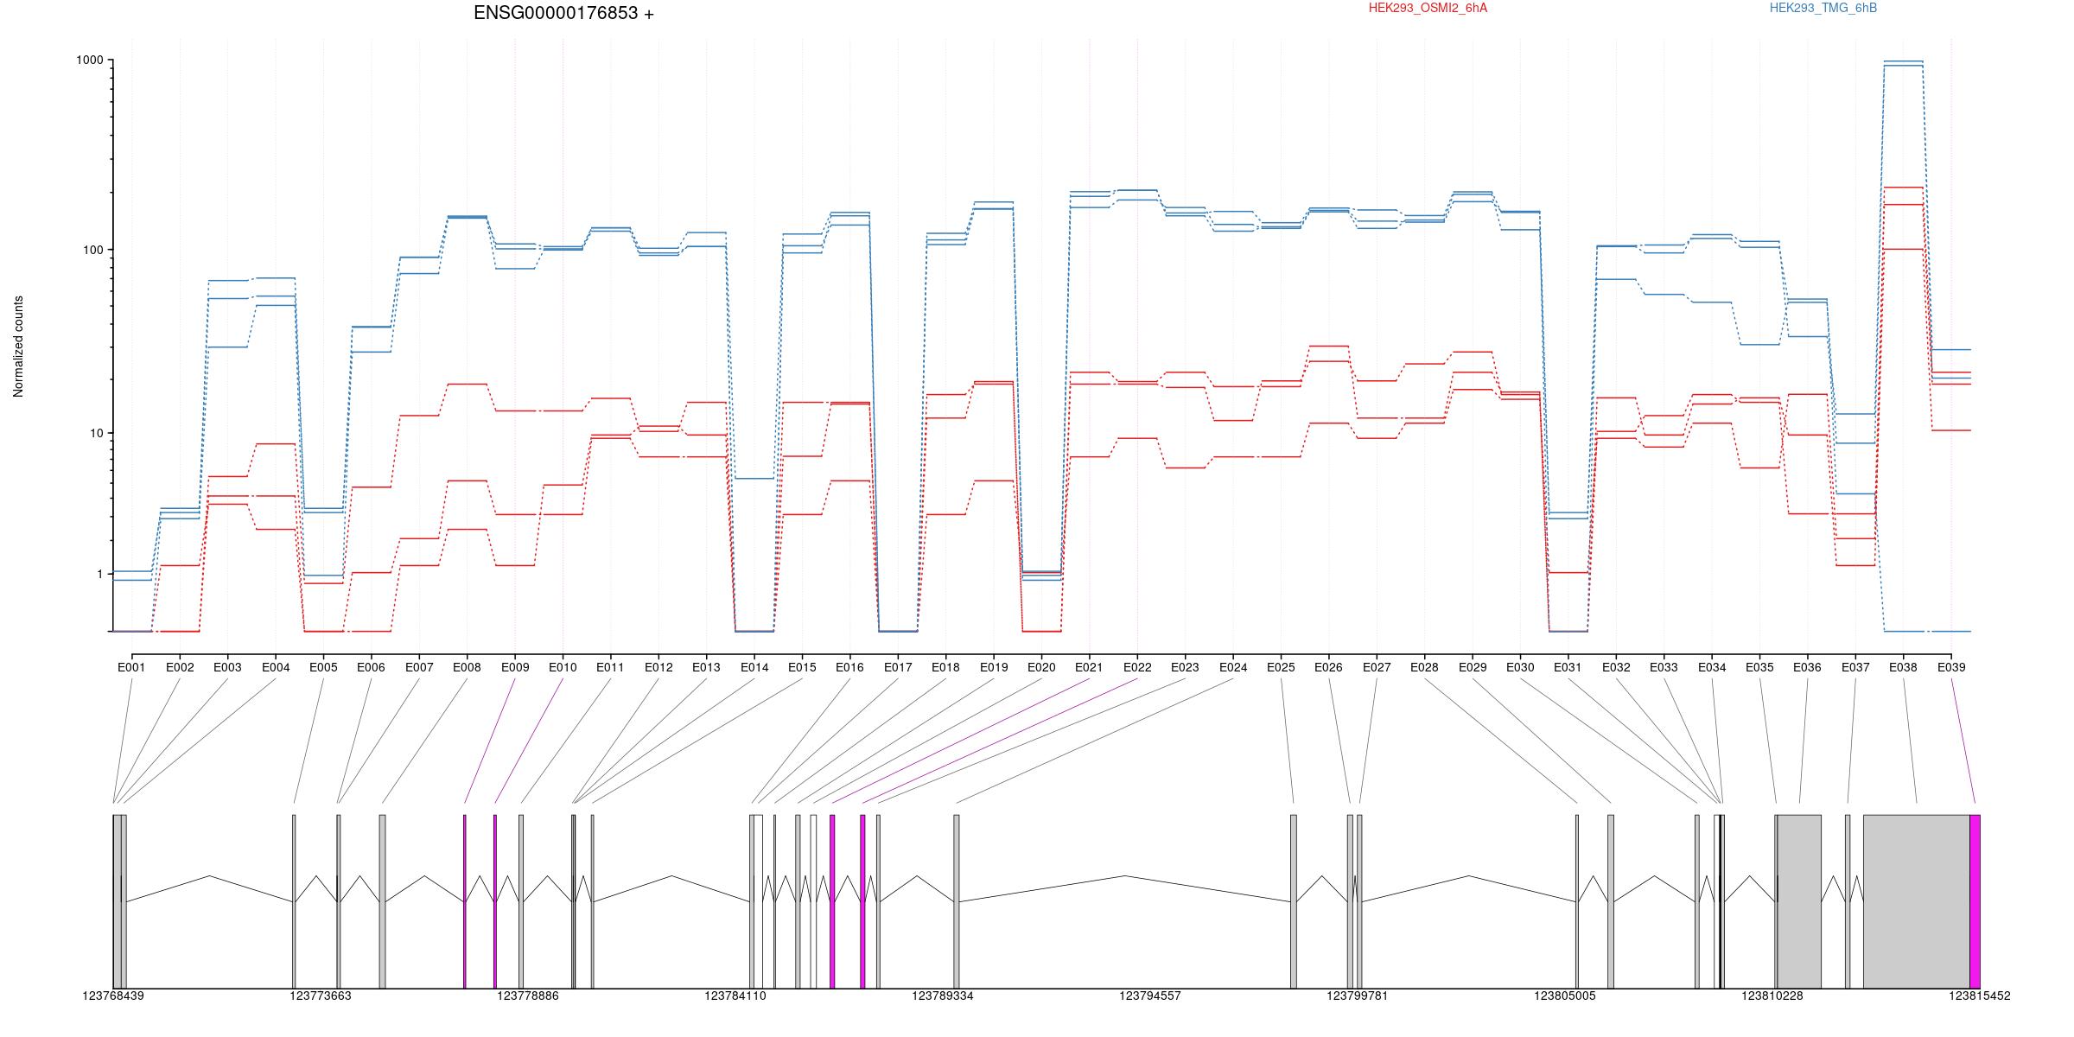Image resolution: width=2074 pixels, height=1037 pixels.
Task: Select exon label E026
Action: pyautogui.click(x=1328, y=667)
